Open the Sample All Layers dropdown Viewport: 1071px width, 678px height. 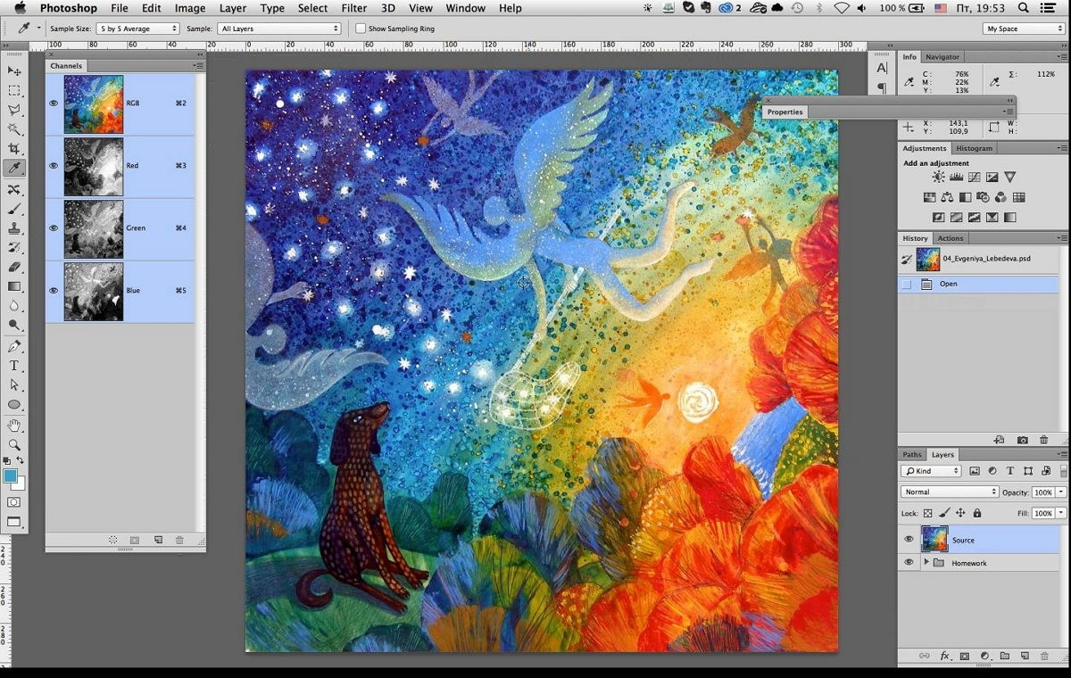pos(279,29)
